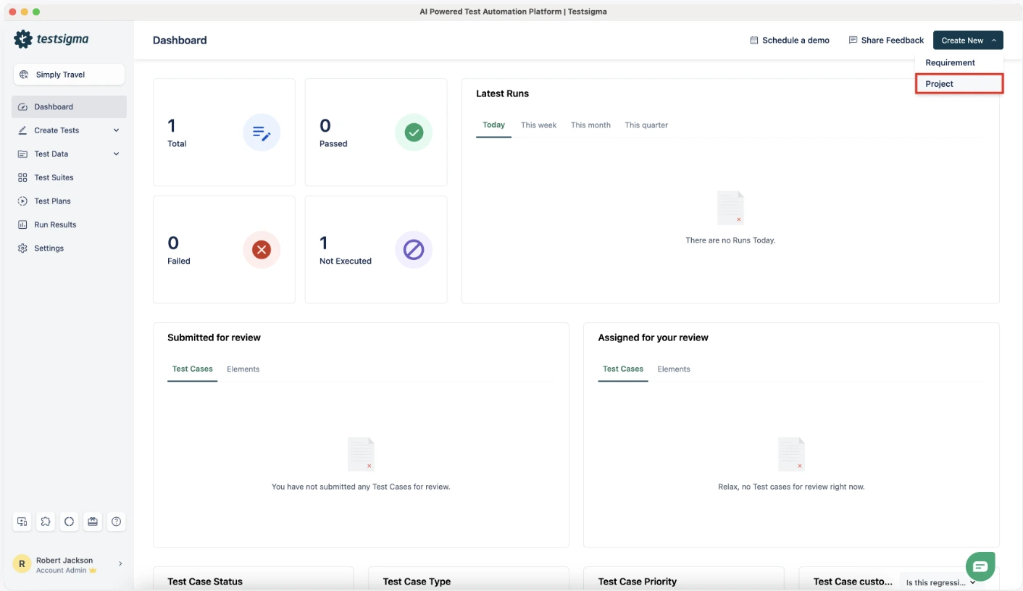The image size is (1023, 591).
Task: Click the Test Data folder icon
Action: pos(22,154)
